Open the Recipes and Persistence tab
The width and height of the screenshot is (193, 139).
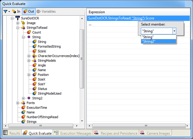pyautogui.click(x=116, y=133)
